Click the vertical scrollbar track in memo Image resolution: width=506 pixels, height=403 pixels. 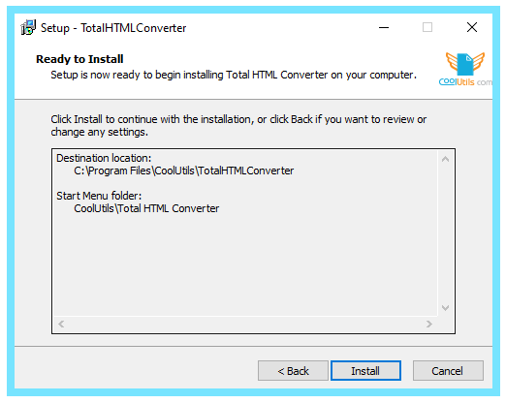click(x=445, y=233)
